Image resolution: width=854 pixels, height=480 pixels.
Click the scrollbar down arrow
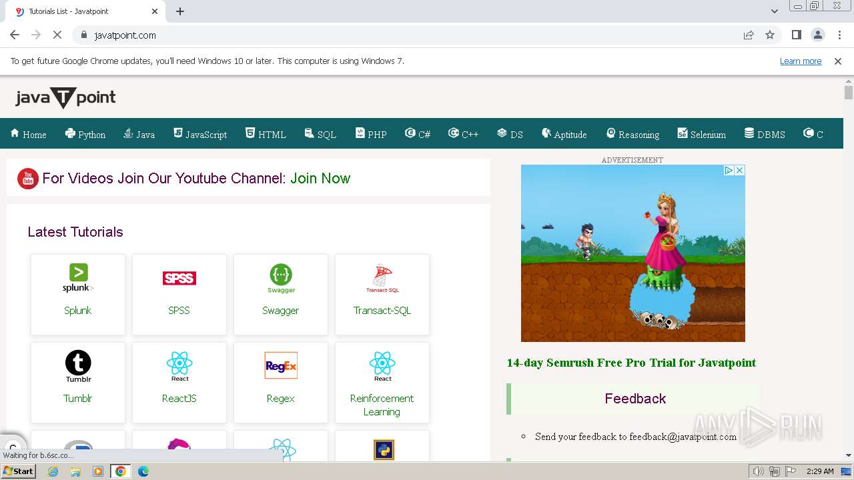point(849,455)
